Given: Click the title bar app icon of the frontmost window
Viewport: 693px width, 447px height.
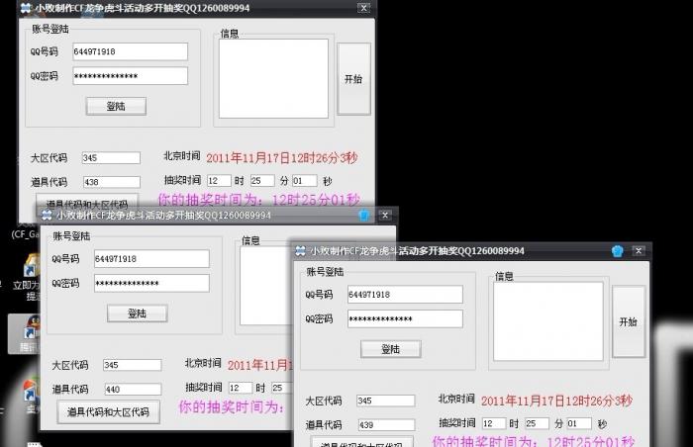Looking at the screenshot, I should (301, 251).
